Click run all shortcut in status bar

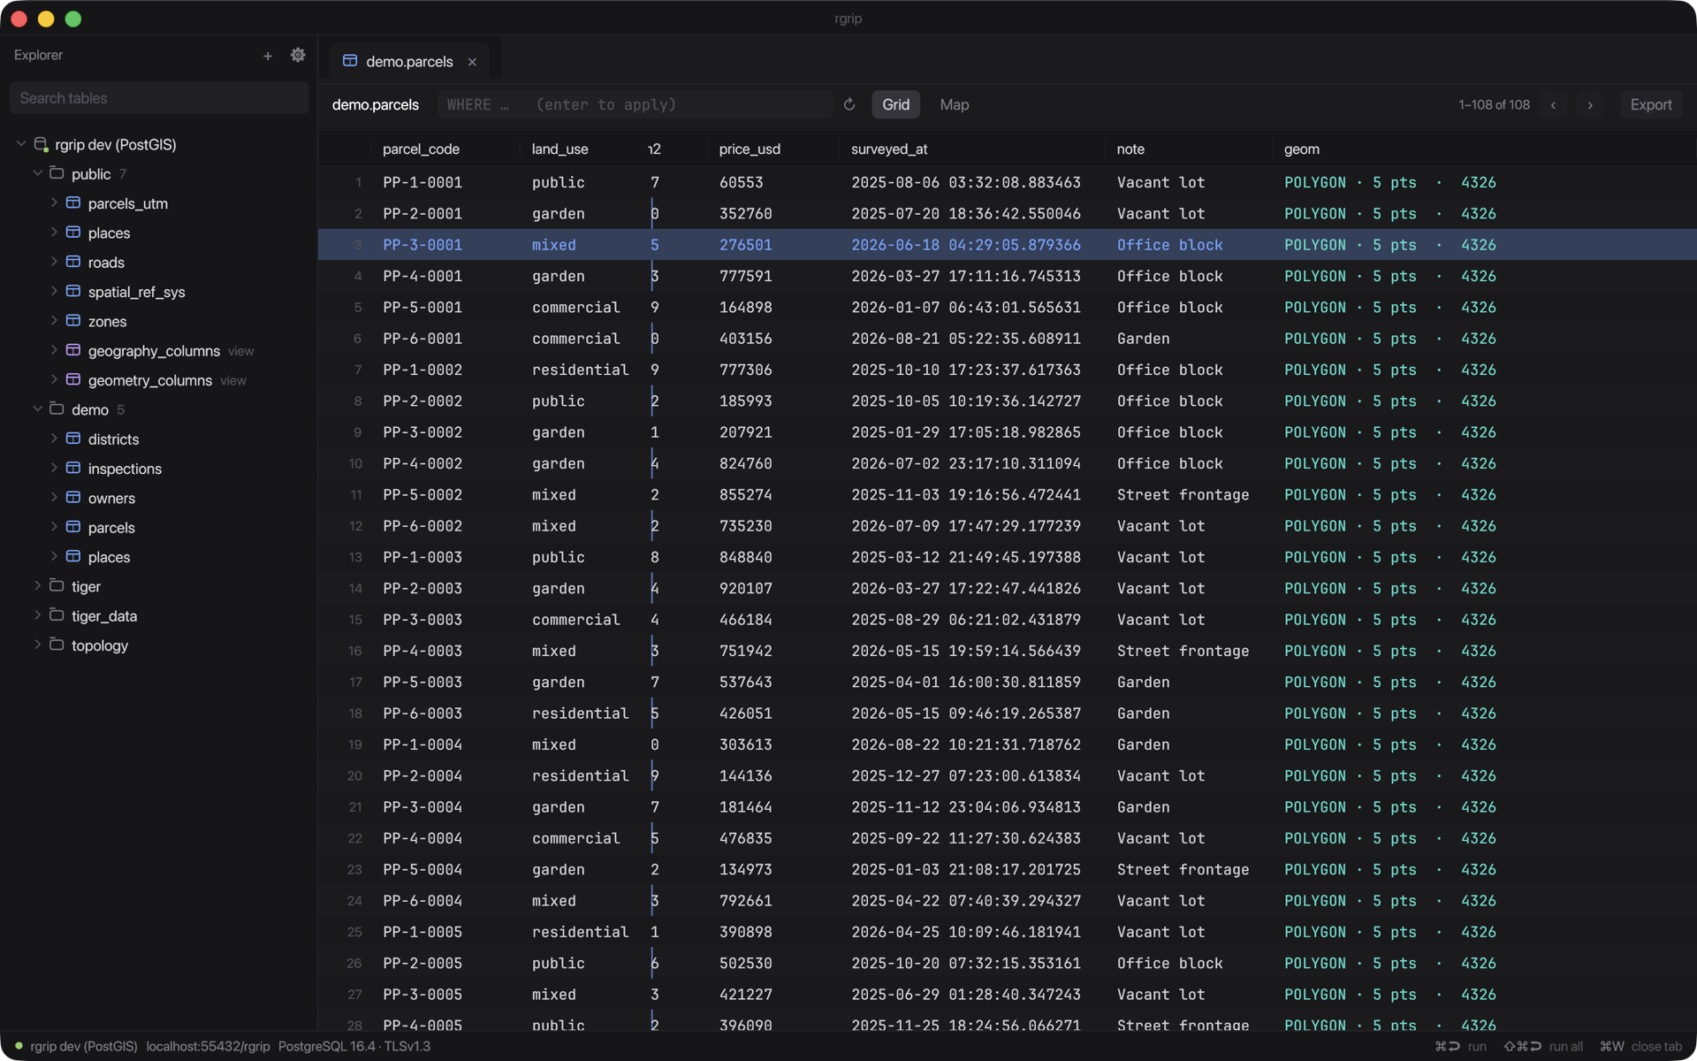coord(1543,1046)
